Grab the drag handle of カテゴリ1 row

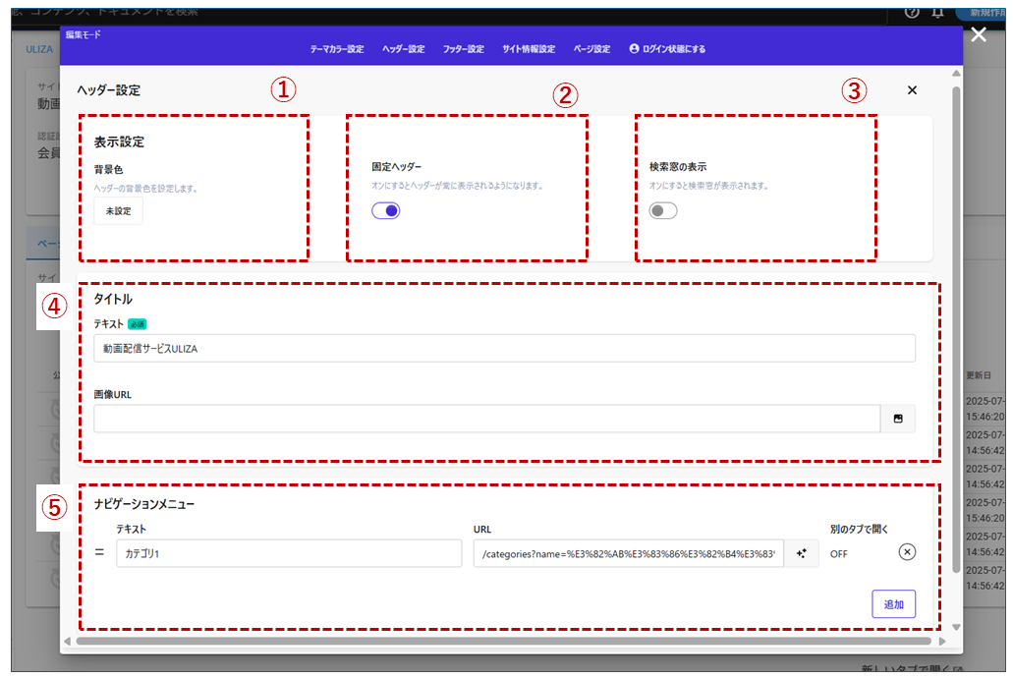pos(99,553)
